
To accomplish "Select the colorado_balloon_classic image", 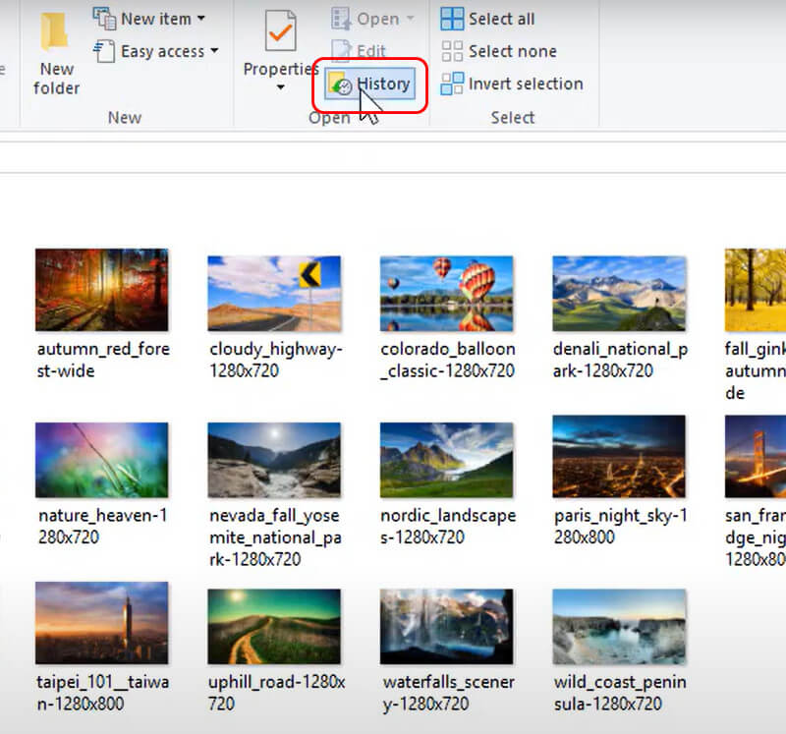I will (447, 293).
